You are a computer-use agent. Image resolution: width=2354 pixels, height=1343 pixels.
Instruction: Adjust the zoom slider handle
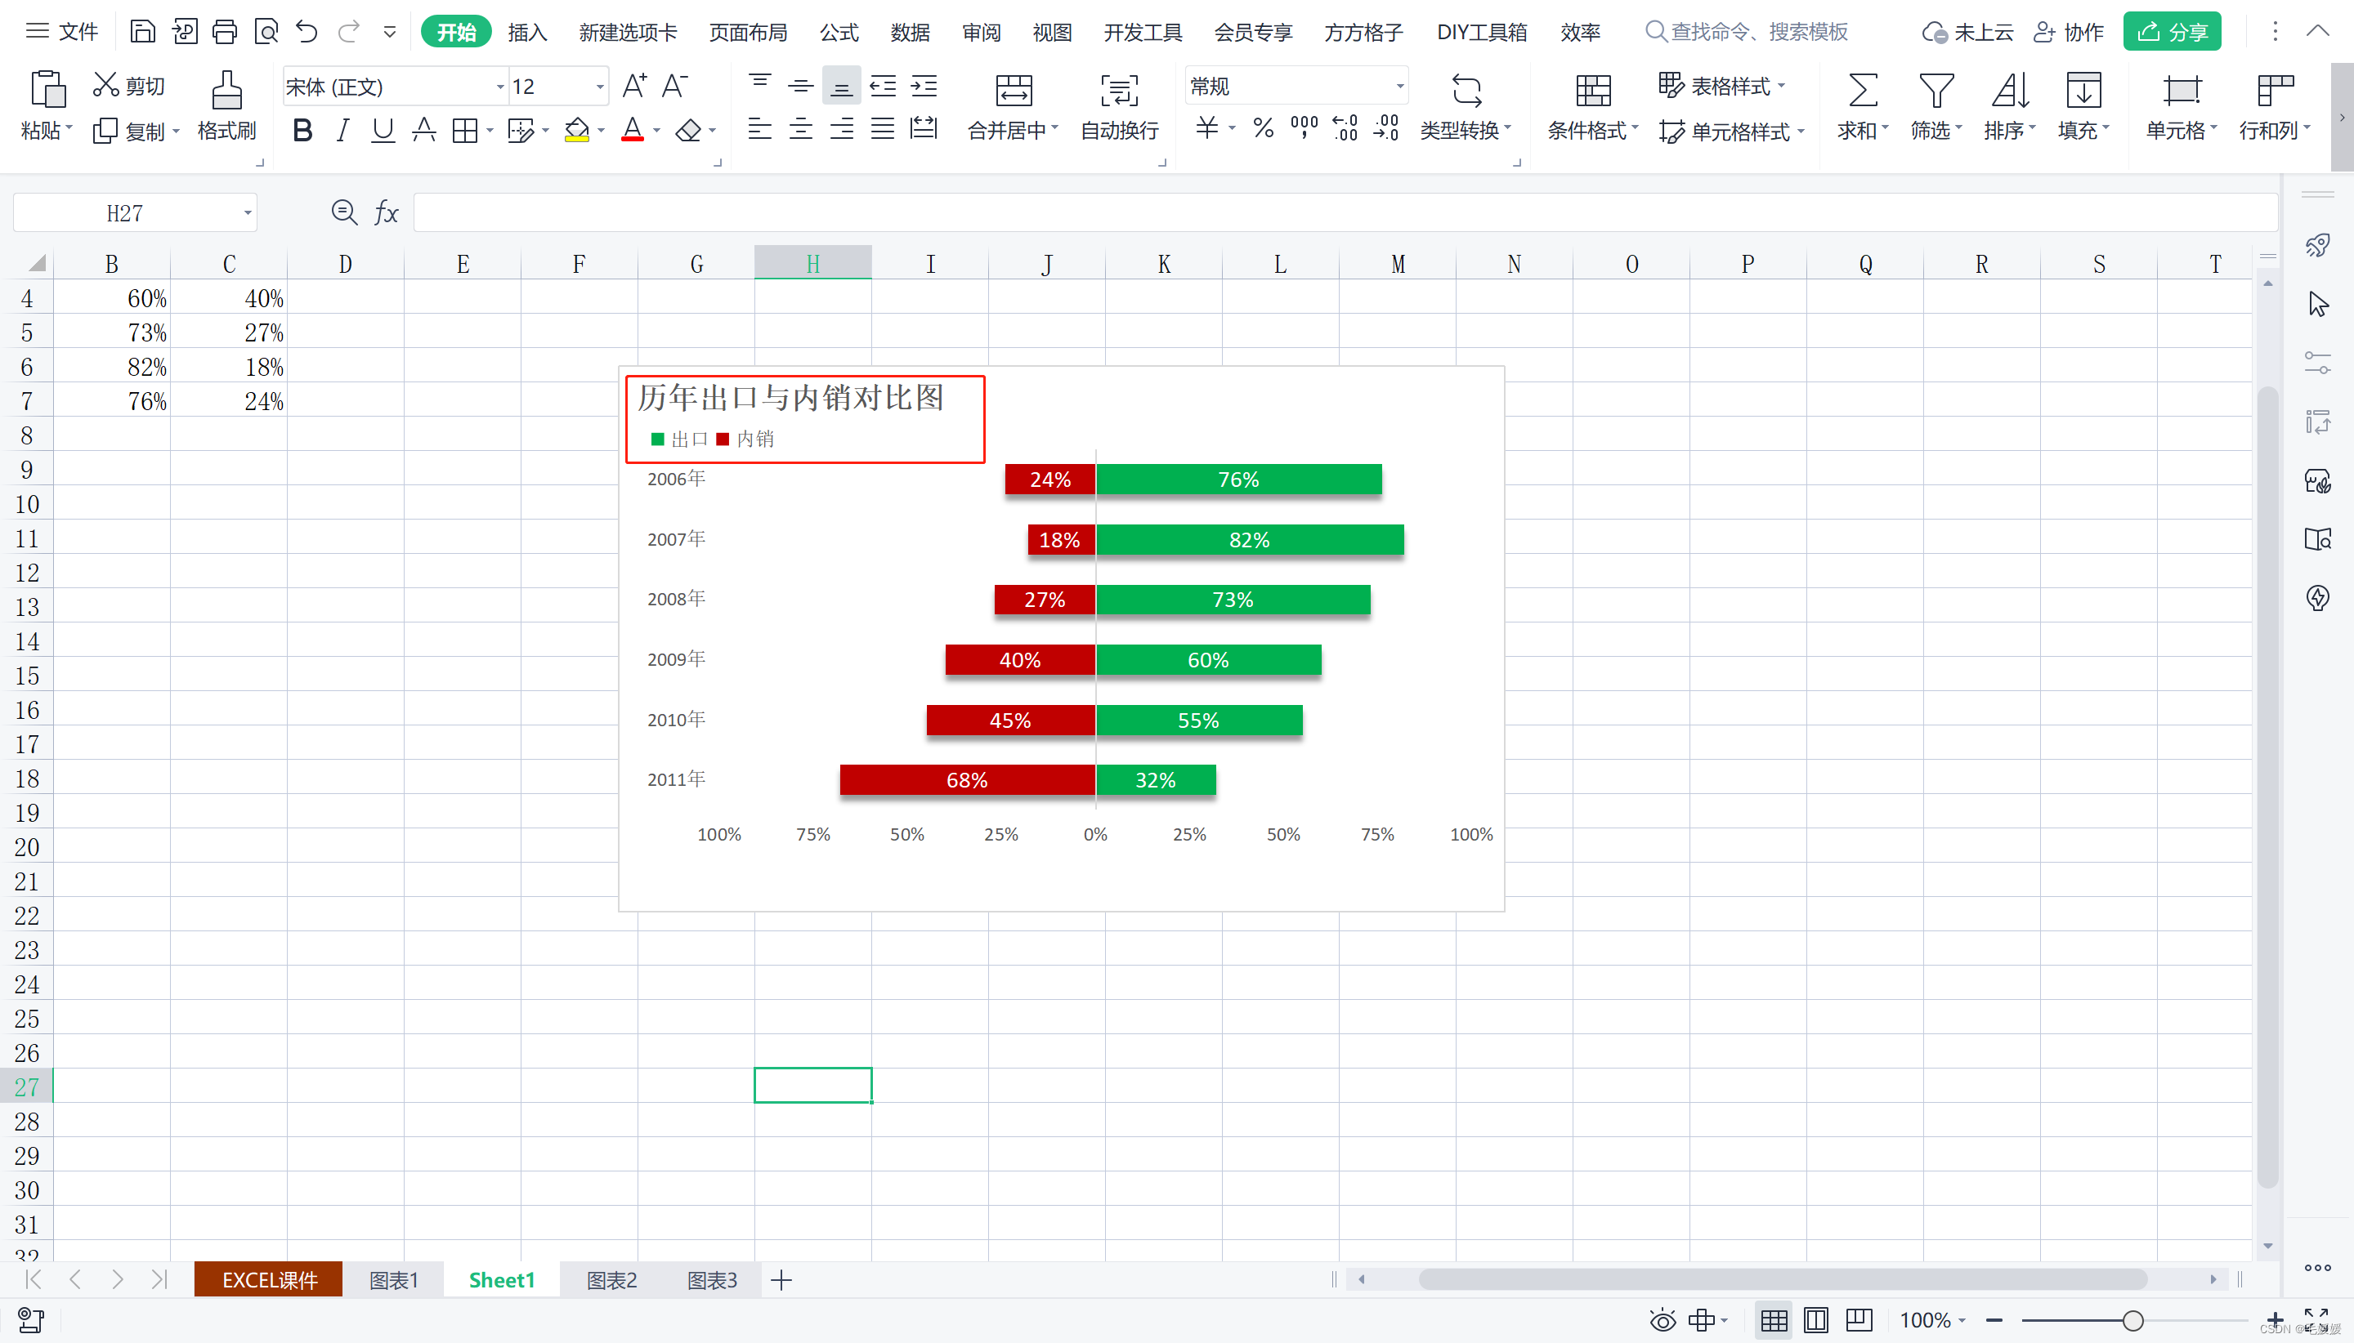pos(2132,1321)
